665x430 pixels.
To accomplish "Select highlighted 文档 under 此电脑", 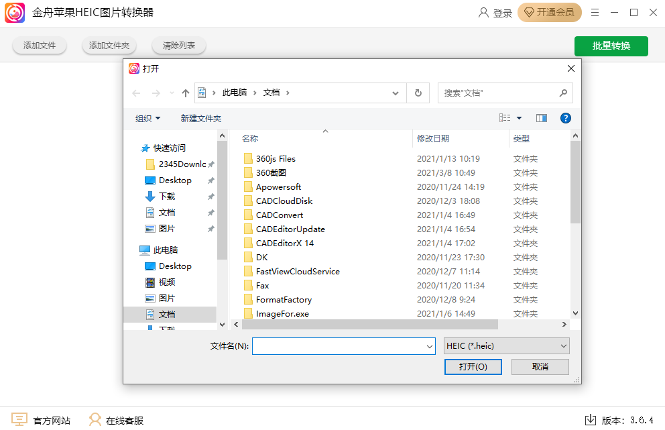I will [x=170, y=315].
